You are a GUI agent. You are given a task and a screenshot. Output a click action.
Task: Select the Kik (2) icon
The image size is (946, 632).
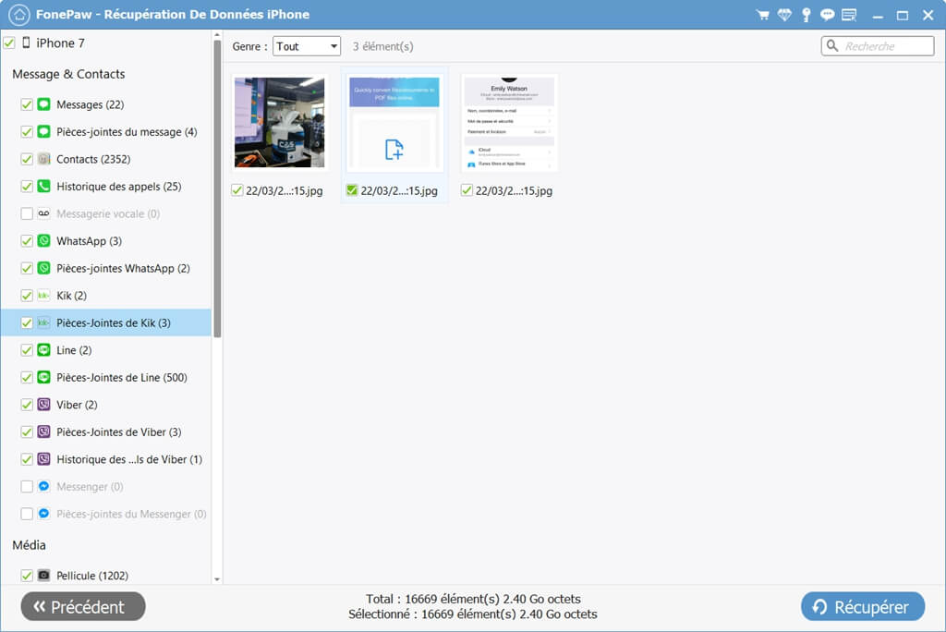44,295
